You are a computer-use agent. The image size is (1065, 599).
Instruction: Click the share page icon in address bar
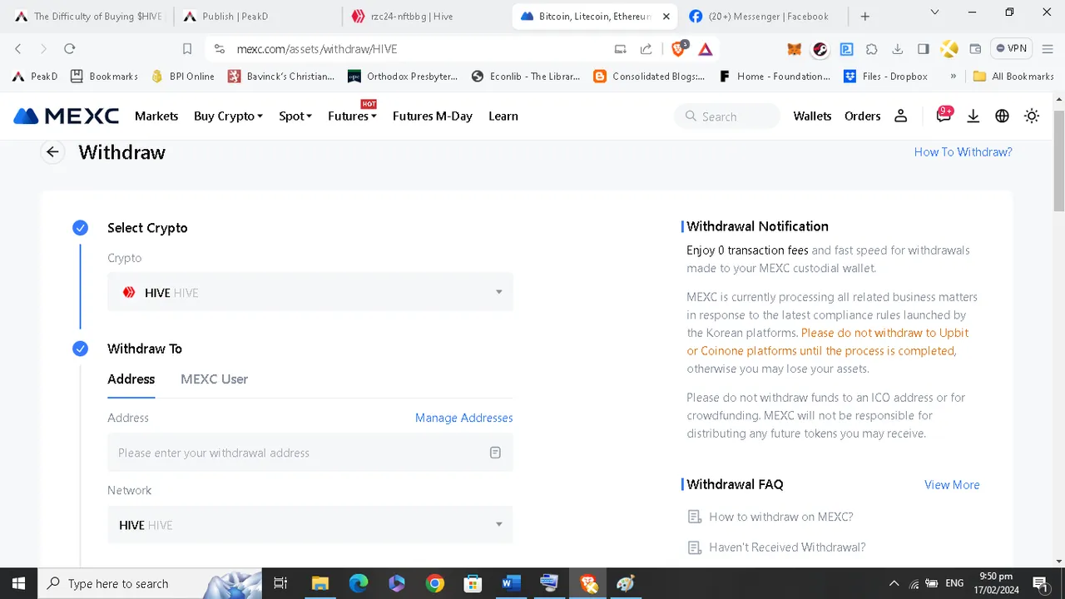tap(646, 49)
